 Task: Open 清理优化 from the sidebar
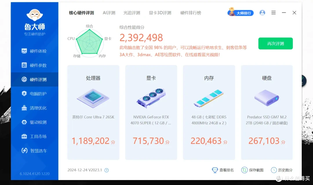click(34, 108)
